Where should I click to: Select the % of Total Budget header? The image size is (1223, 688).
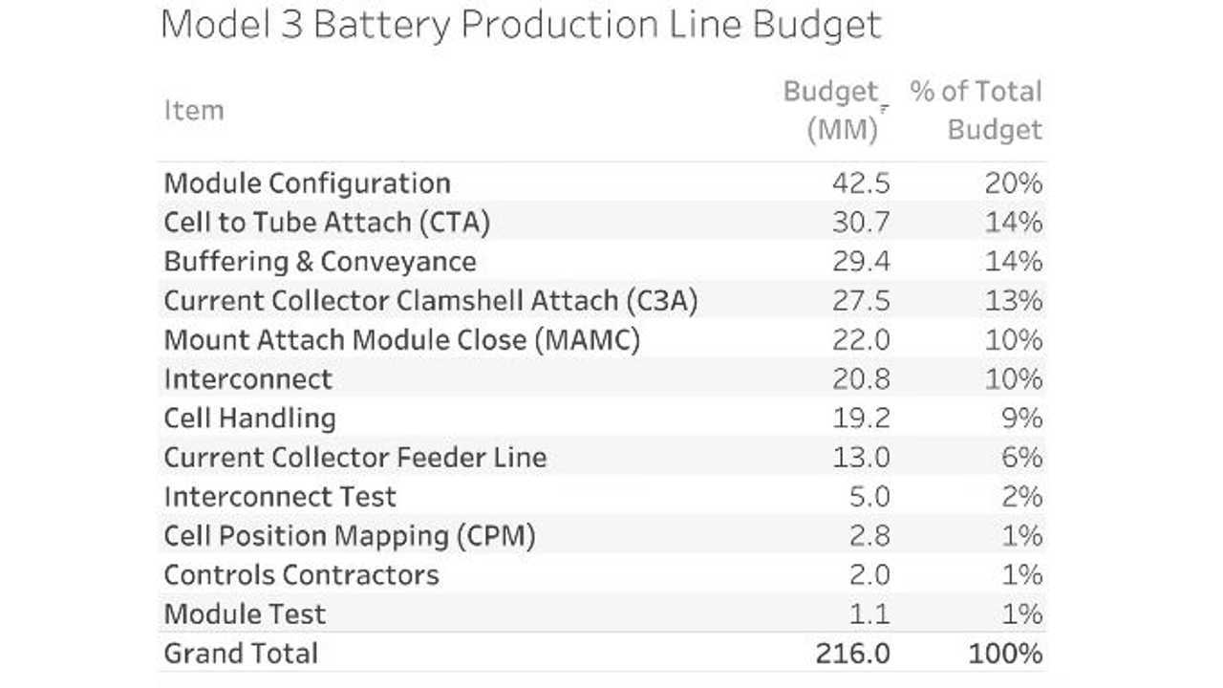(976, 111)
